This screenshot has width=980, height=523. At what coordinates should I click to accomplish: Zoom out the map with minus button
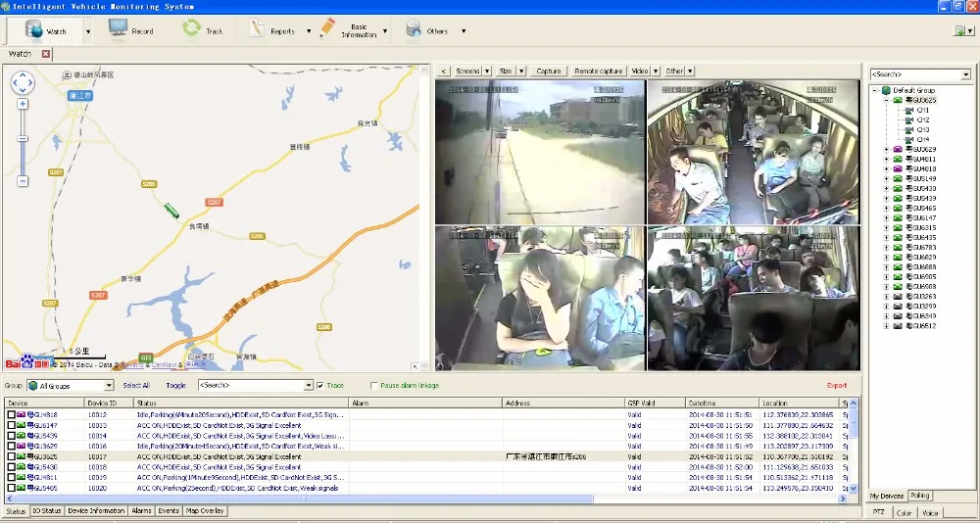(23, 181)
